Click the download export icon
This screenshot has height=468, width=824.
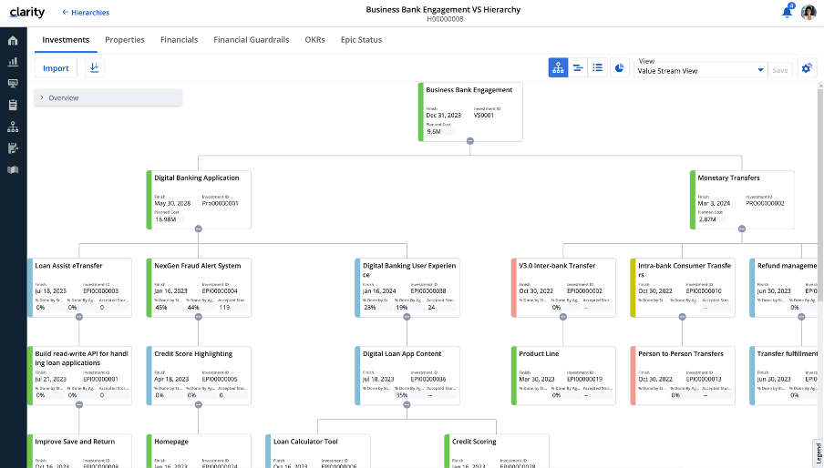(95, 67)
